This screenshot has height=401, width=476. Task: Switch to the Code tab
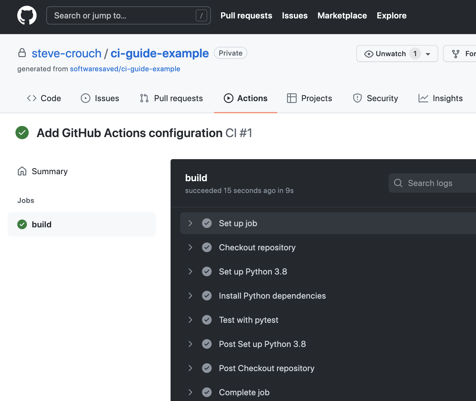44,98
